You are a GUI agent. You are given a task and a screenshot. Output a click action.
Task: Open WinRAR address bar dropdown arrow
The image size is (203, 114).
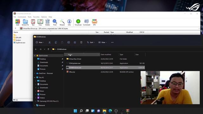(x=199, y=28)
